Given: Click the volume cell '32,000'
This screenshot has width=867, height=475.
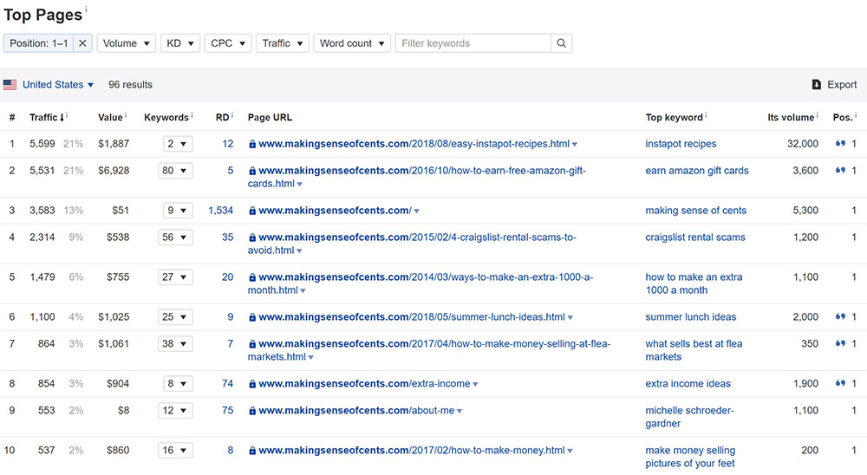Looking at the screenshot, I should tap(802, 144).
